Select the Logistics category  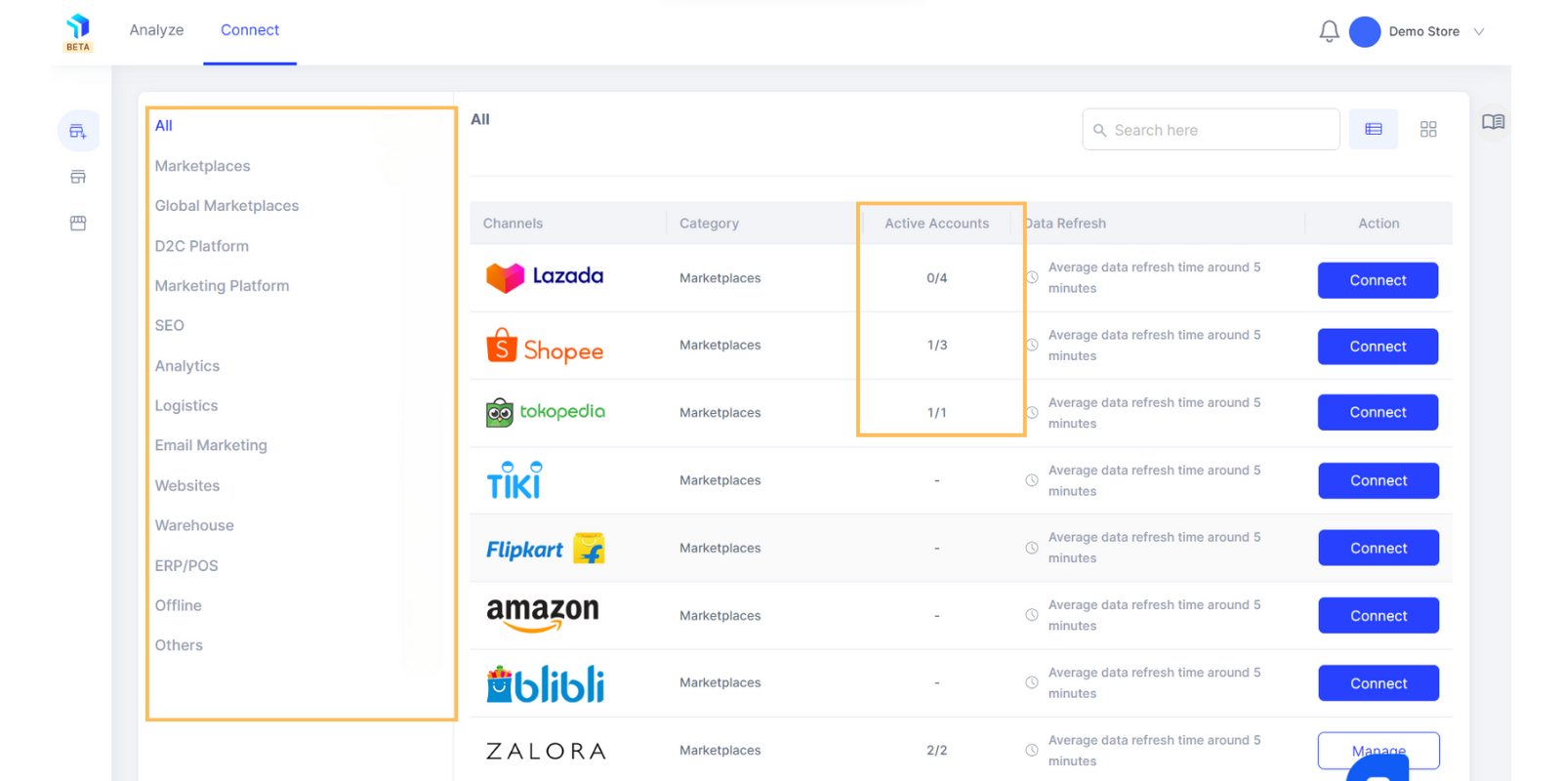coord(185,406)
